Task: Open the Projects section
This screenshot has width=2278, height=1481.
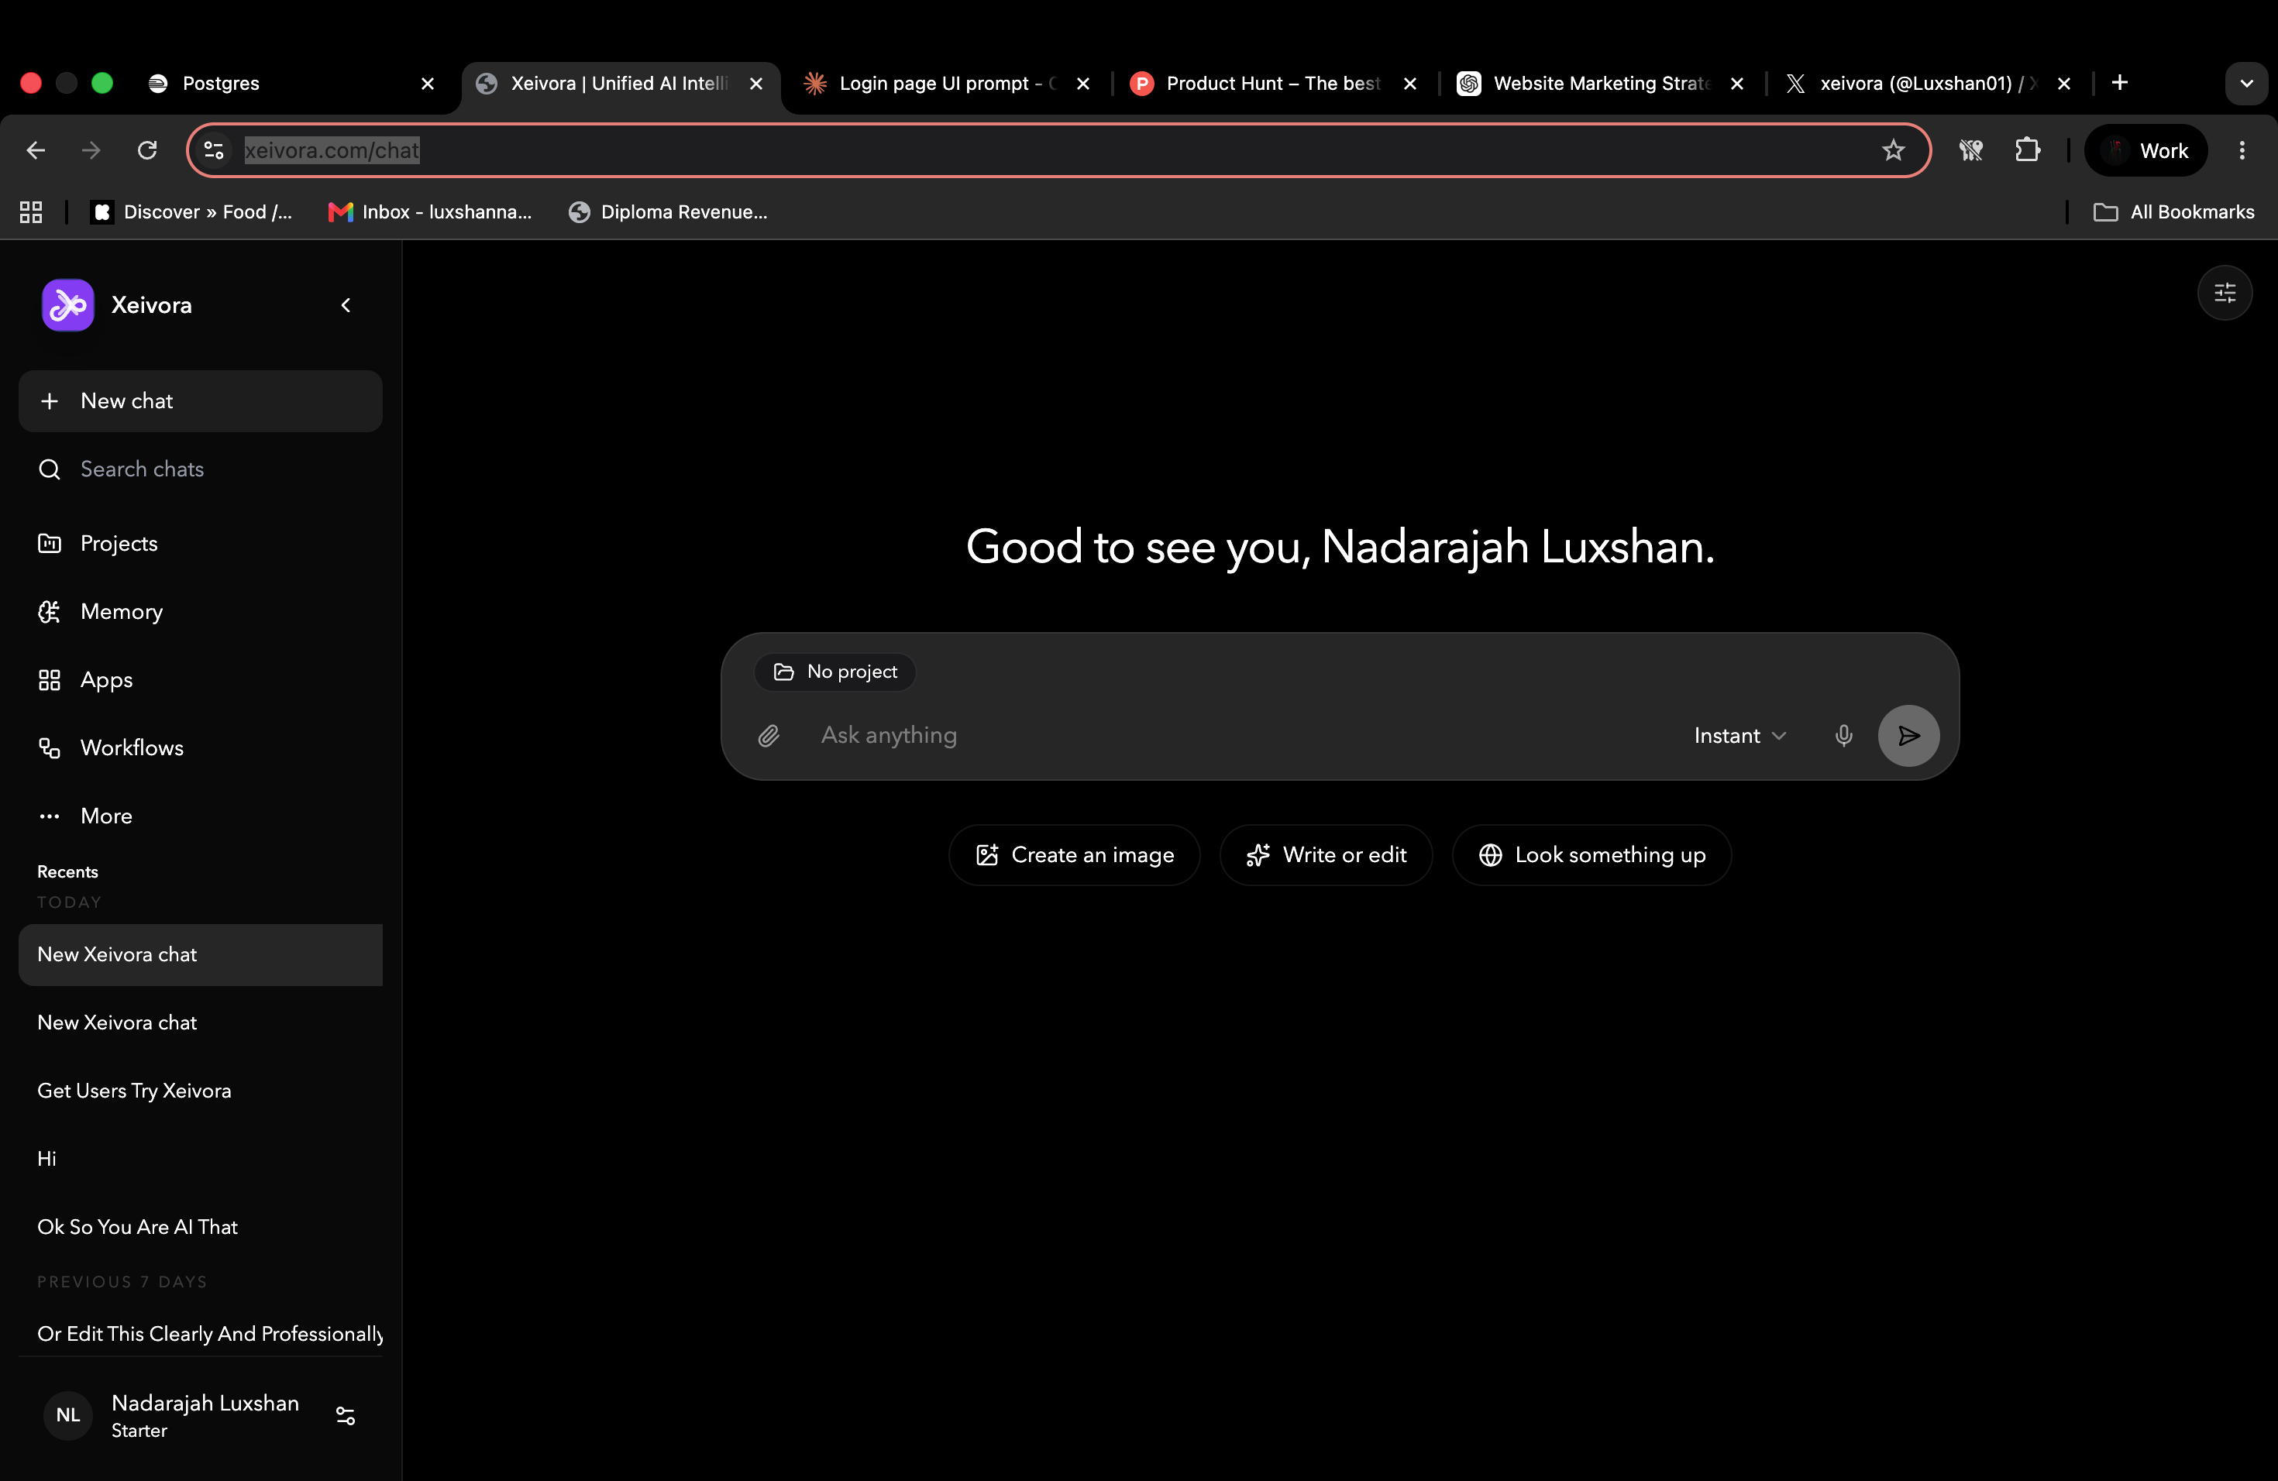Action: tap(200, 544)
